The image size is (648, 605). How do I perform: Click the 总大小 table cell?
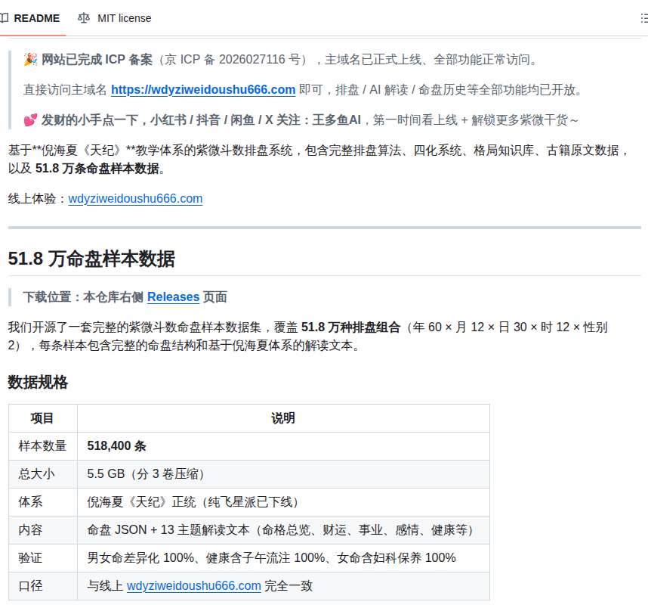(43, 474)
